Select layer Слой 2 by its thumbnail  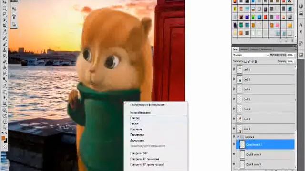point(239,79)
